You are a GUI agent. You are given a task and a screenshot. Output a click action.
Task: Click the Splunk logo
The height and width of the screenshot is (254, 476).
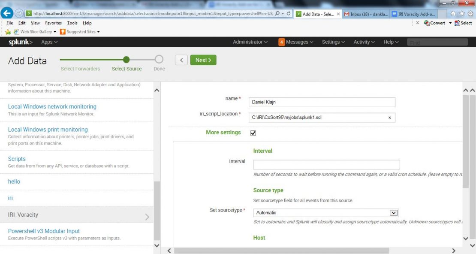pos(20,42)
